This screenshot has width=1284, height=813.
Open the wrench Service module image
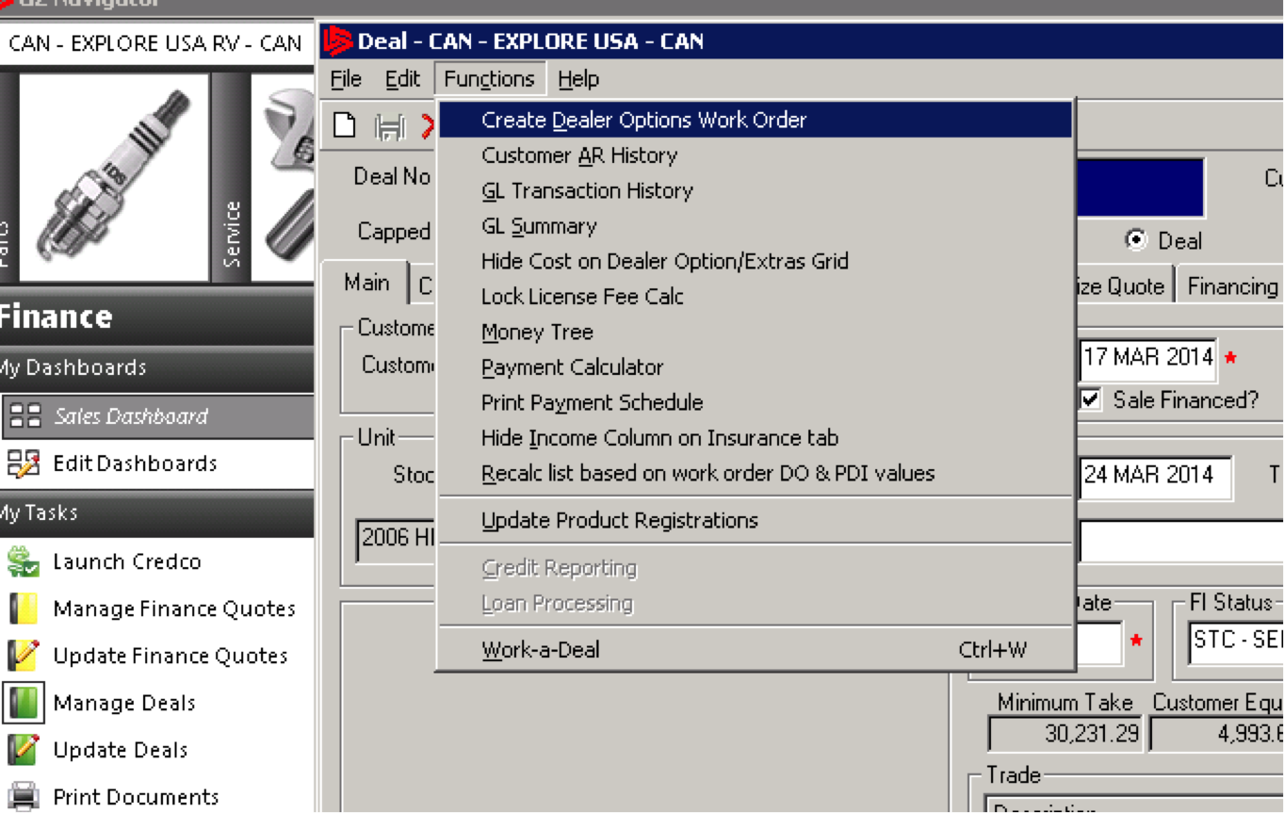click(x=283, y=177)
